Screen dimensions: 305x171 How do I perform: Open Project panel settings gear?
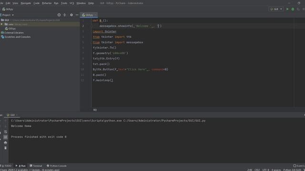[x=71, y=15]
